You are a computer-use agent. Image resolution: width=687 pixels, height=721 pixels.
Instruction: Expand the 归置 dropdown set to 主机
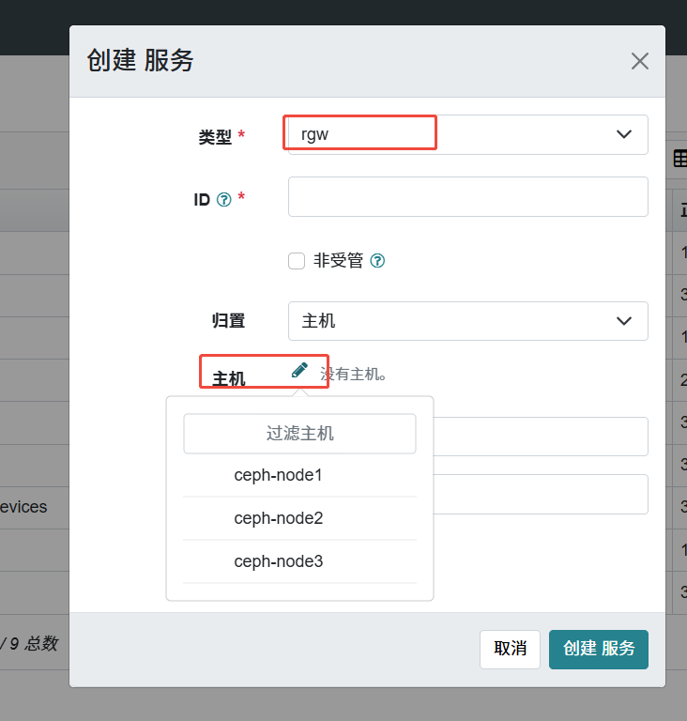coord(468,321)
